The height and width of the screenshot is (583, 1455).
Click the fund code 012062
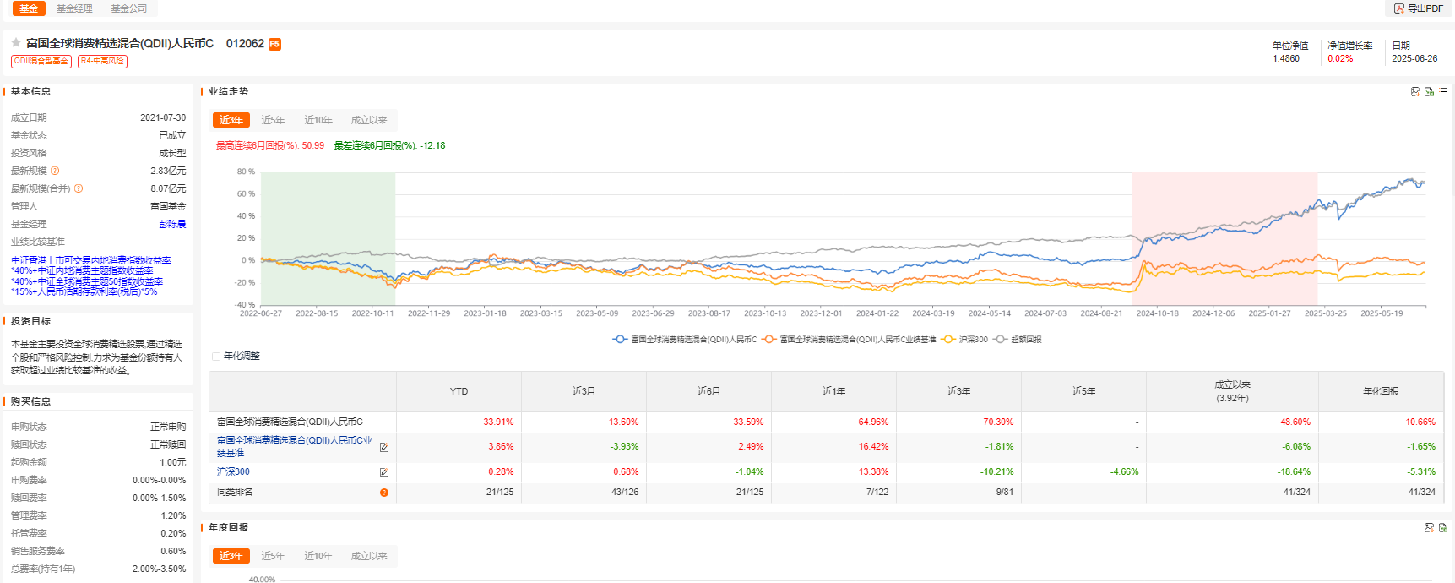tap(245, 43)
